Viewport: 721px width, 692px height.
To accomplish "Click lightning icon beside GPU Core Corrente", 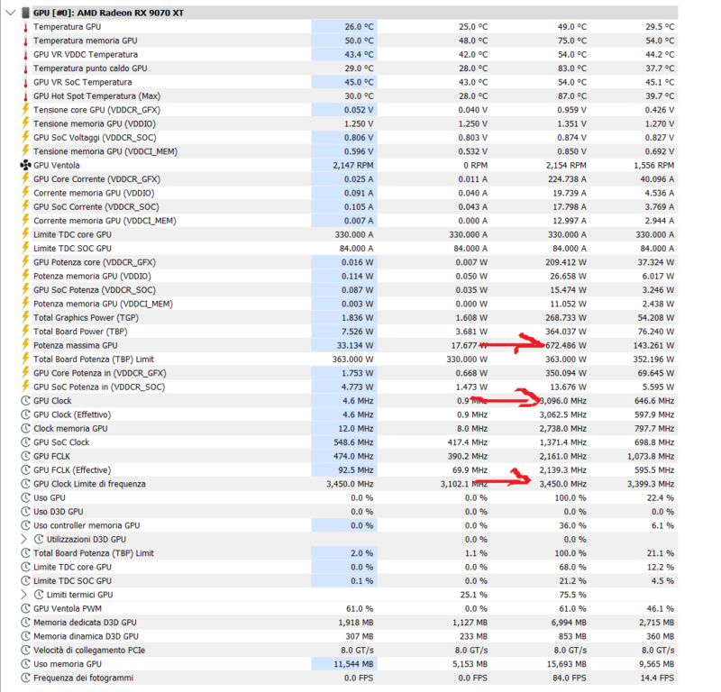I will (26, 179).
